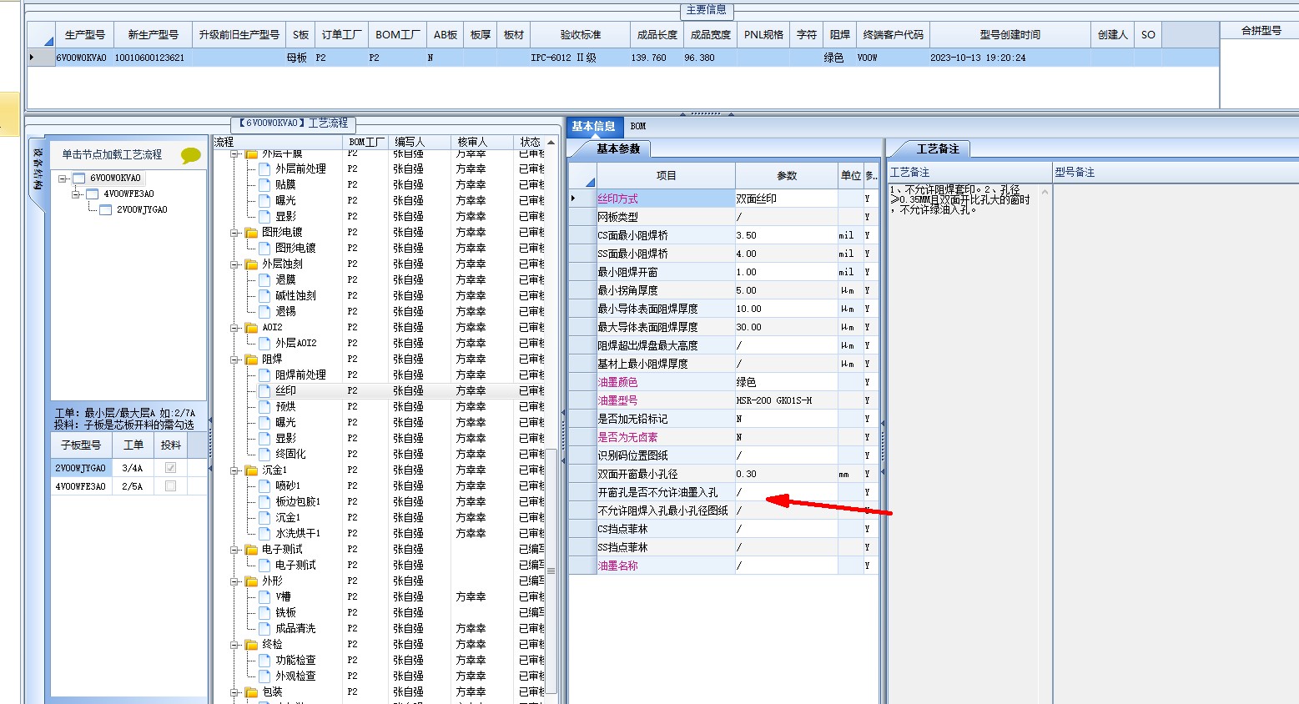Collapse the 外层蚀刻 folder node
Screen dimensions: 1299x704
coord(234,264)
